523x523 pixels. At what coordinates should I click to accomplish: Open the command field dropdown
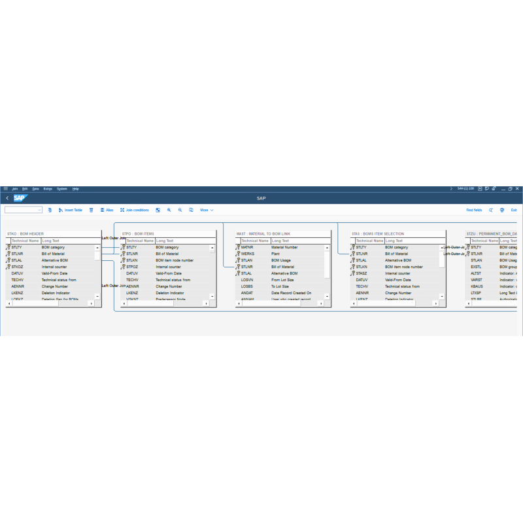tap(39, 210)
